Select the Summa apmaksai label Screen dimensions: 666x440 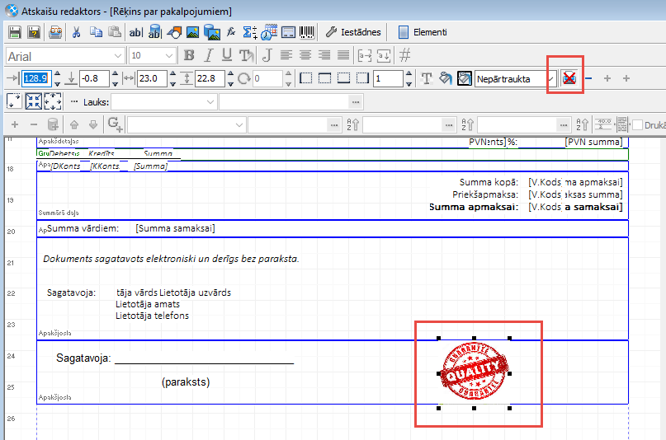click(x=475, y=207)
